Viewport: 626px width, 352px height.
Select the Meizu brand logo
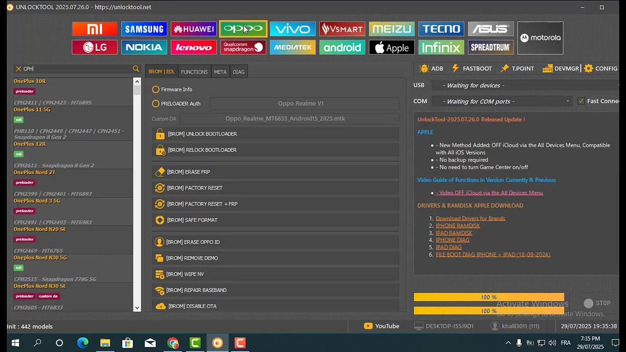tap(392, 29)
